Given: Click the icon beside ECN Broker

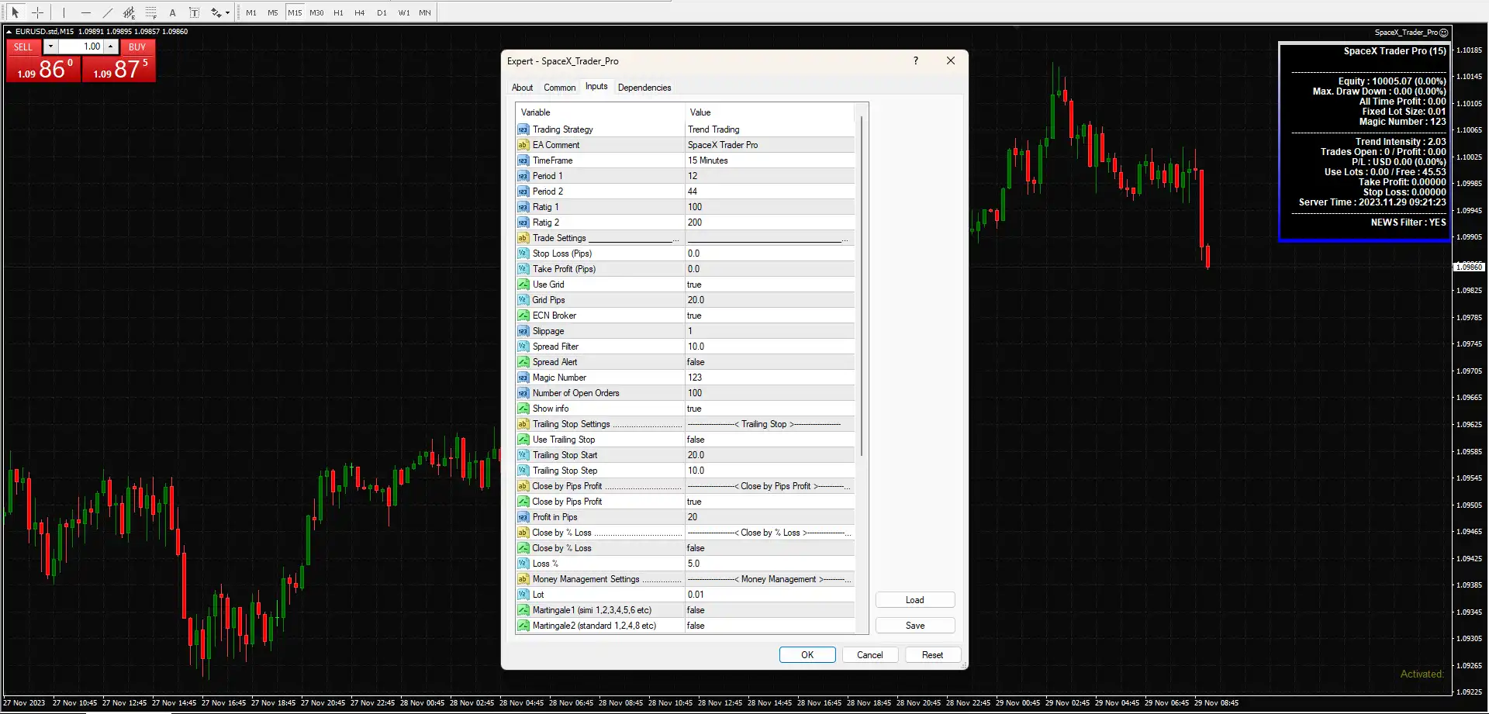Looking at the screenshot, I should coord(523,316).
